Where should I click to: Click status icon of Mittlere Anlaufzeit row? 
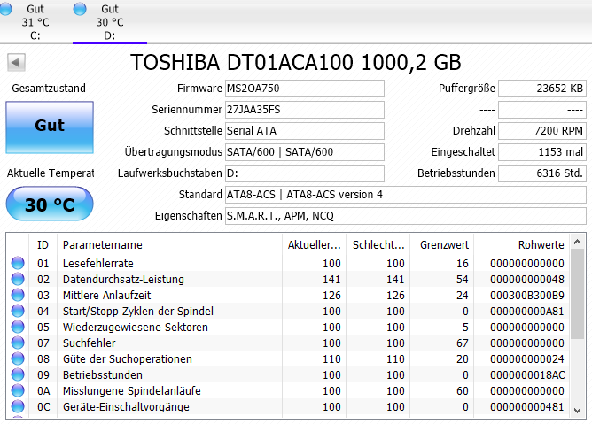(18, 295)
